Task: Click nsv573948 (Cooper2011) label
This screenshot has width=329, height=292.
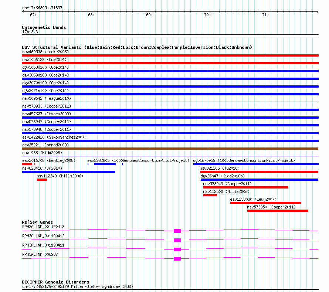Action: click(47, 129)
